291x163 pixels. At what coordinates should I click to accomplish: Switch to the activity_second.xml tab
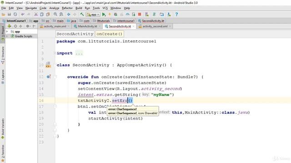(155, 26)
